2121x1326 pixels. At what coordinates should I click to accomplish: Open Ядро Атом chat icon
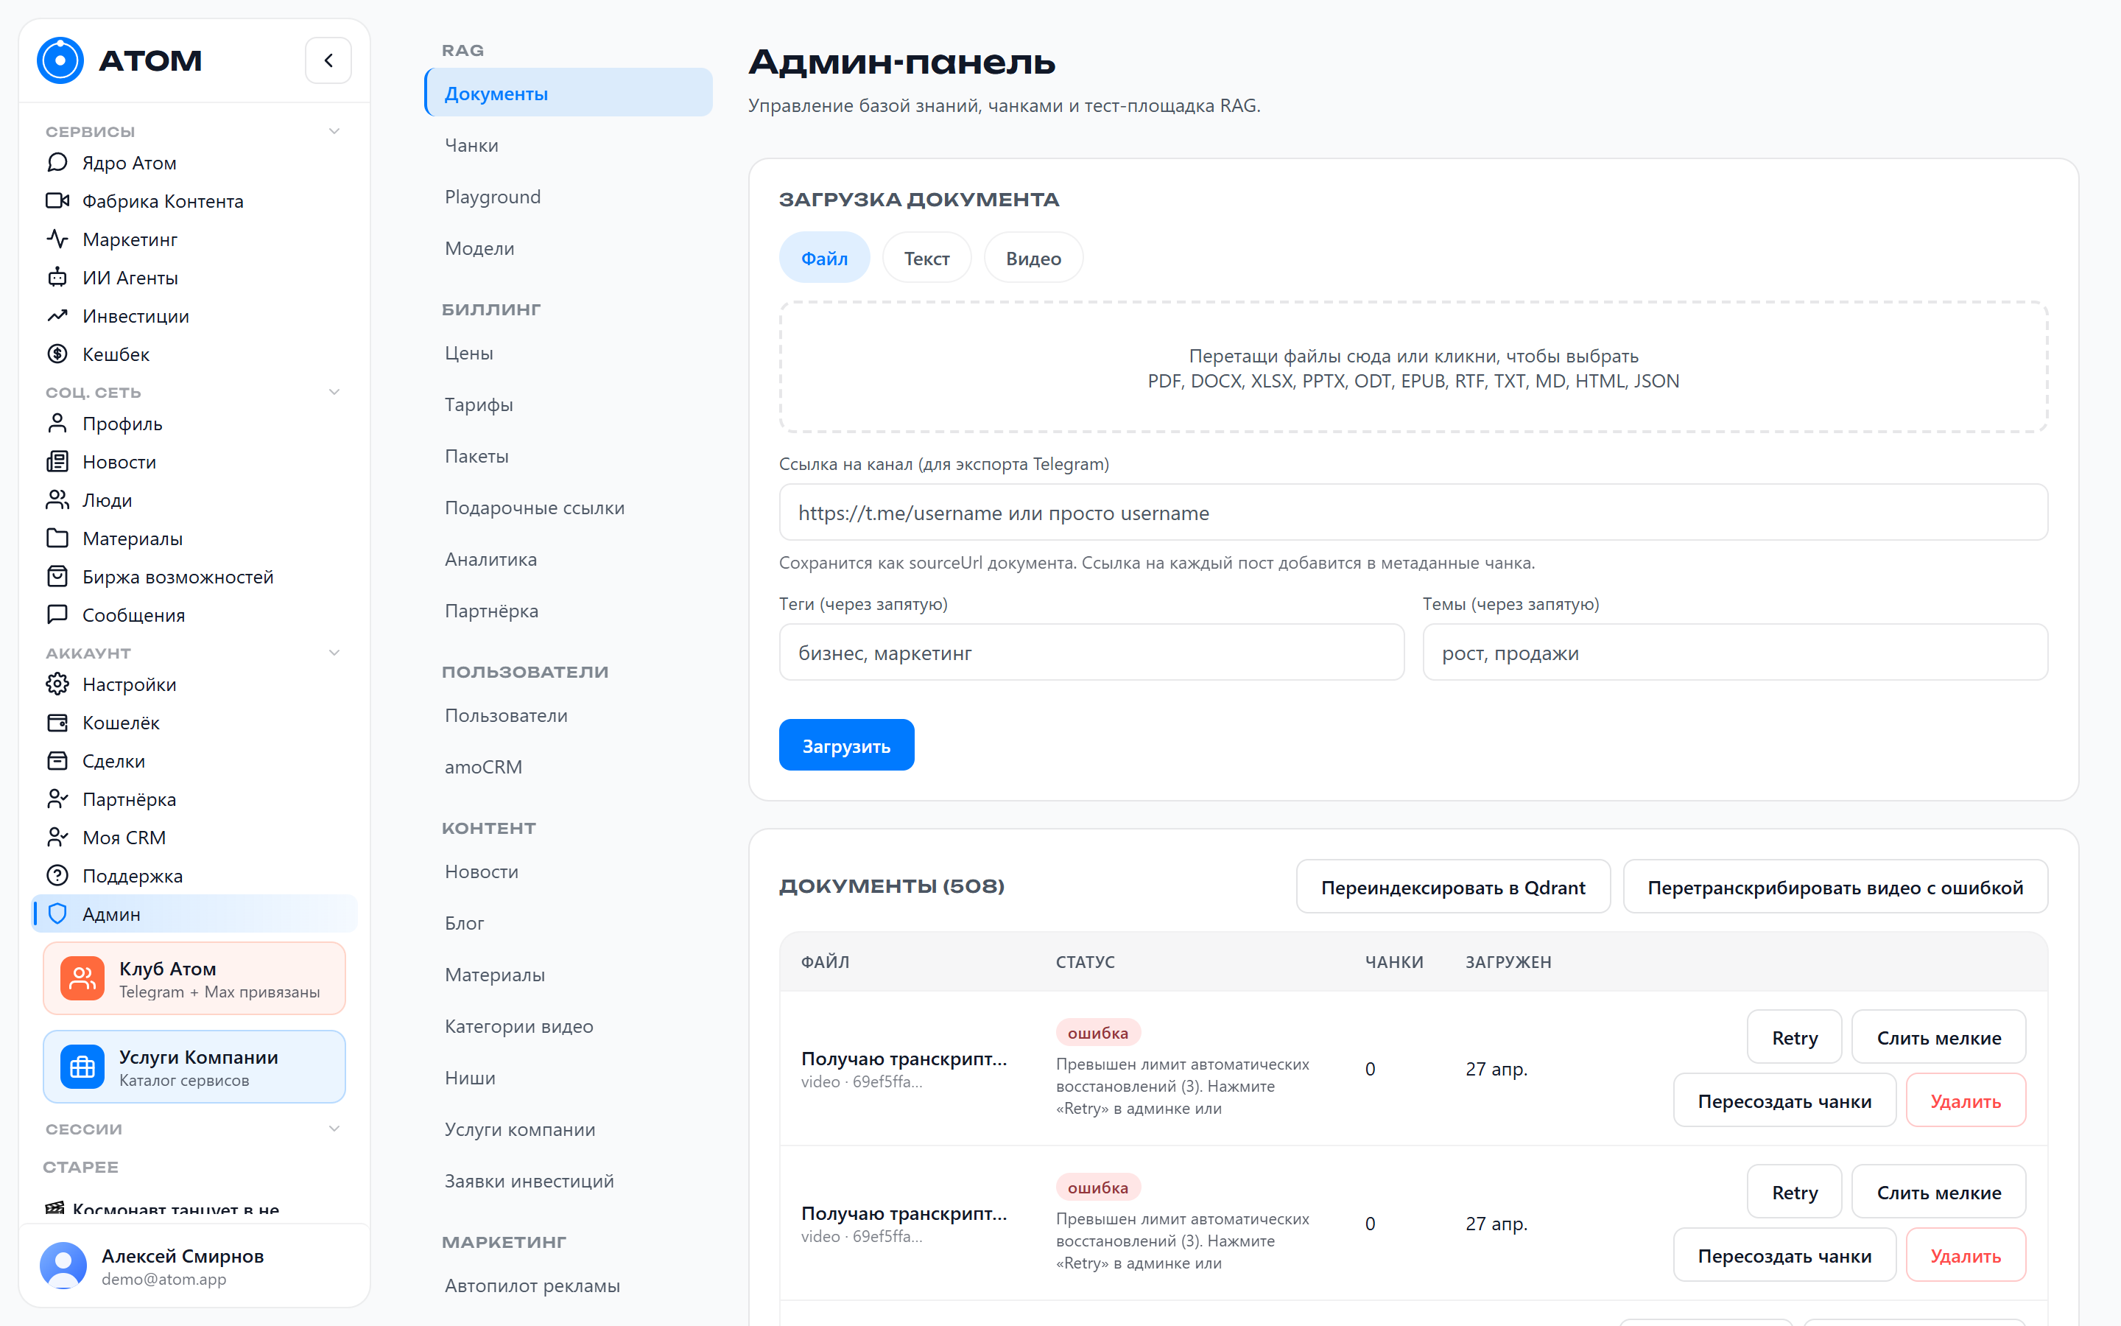pos(57,162)
